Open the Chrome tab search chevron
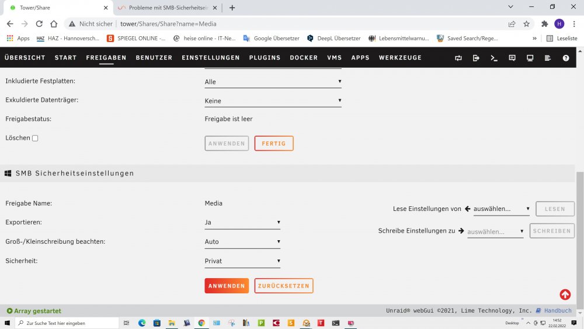Image resolution: width=584 pixels, height=329 pixels. [510, 6]
